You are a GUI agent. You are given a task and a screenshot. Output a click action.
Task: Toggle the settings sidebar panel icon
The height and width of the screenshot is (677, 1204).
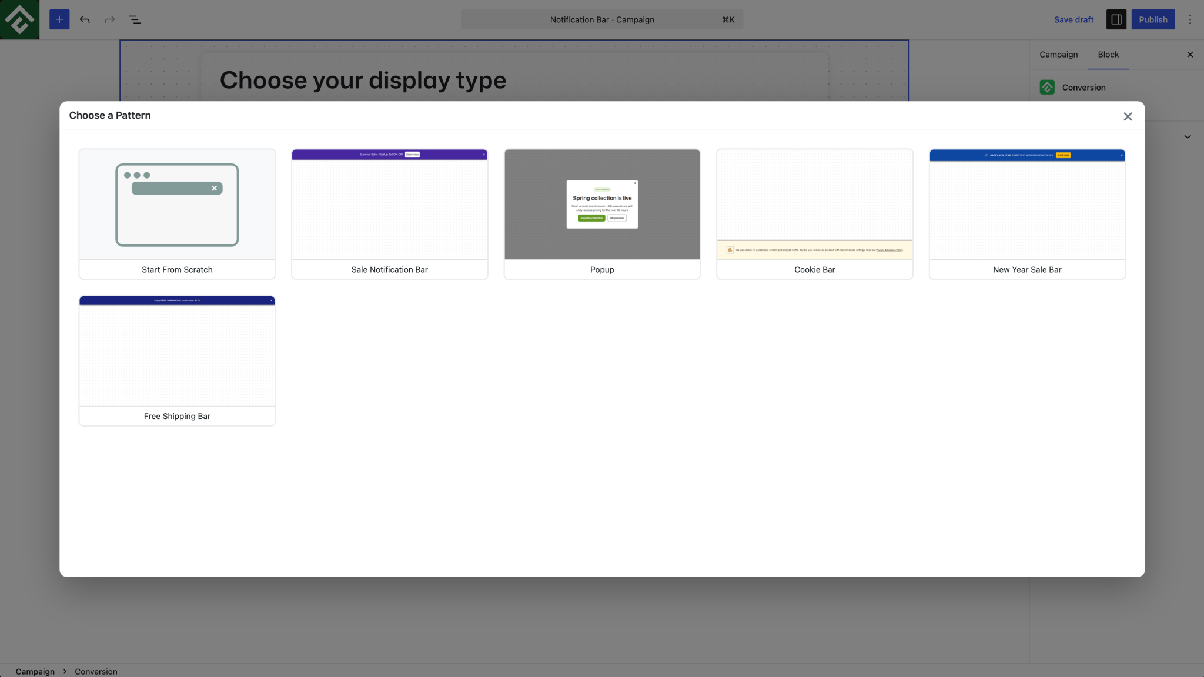[x=1116, y=19]
